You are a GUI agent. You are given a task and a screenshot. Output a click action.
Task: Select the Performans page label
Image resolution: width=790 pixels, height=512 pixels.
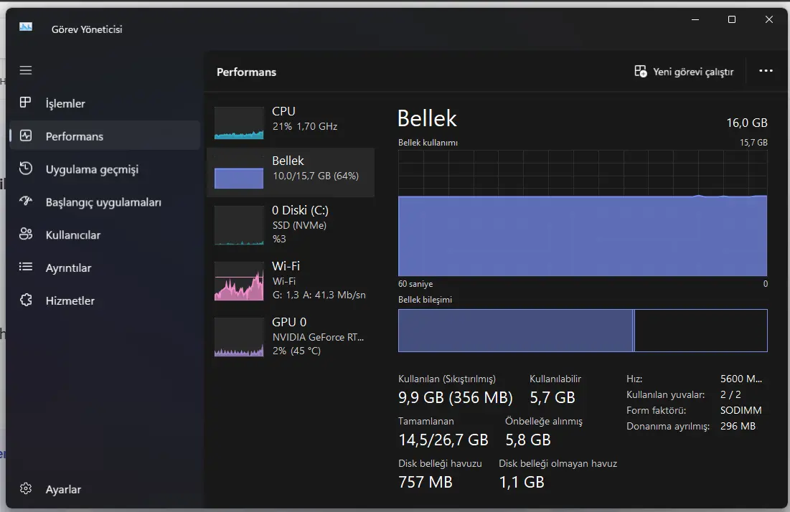[x=75, y=136]
